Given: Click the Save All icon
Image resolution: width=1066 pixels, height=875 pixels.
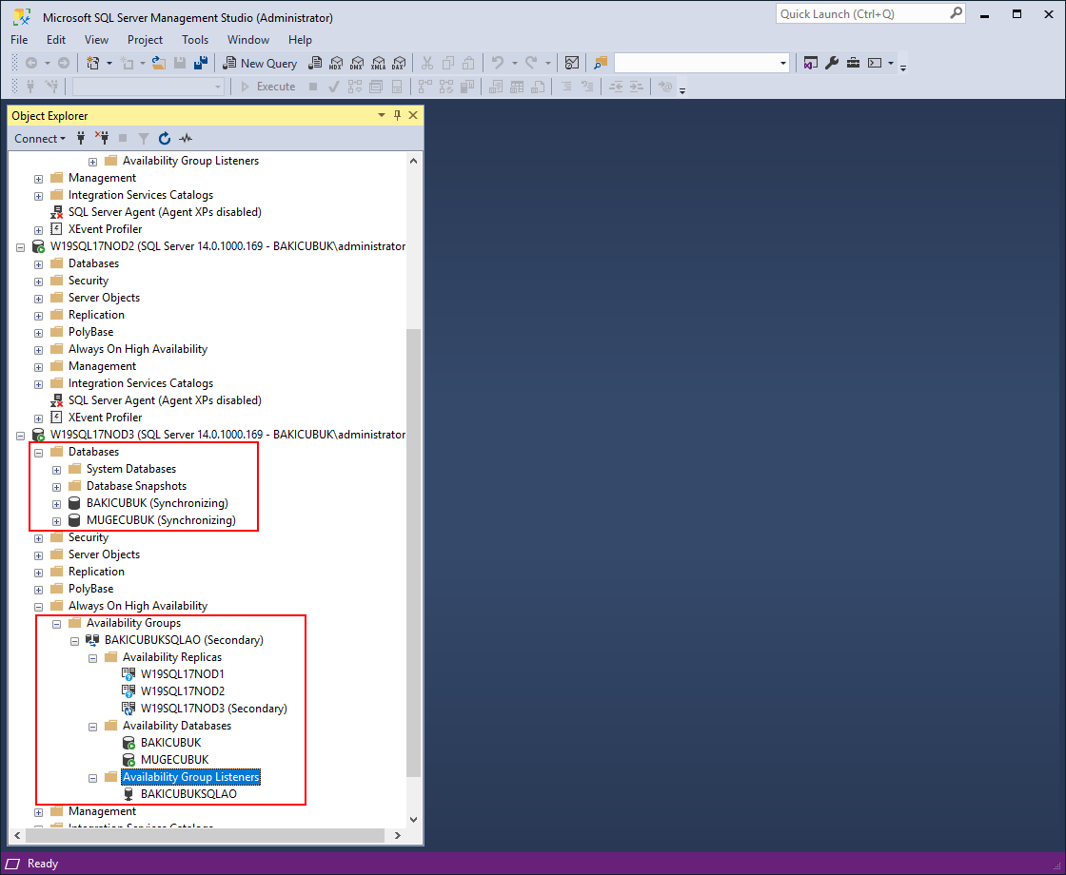Looking at the screenshot, I should (201, 63).
